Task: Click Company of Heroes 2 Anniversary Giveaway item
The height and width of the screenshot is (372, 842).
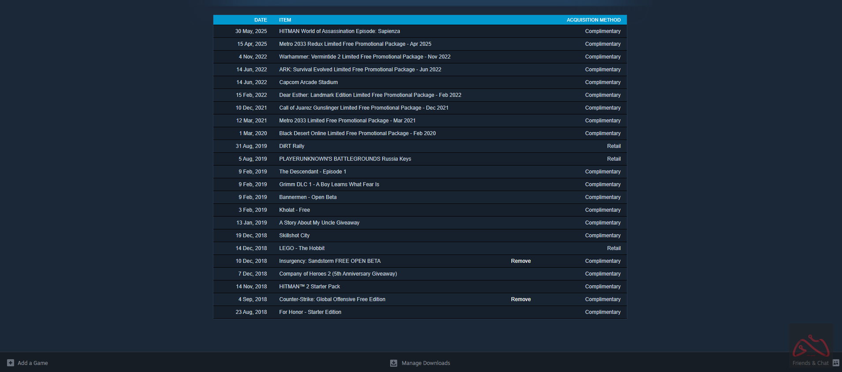Action: click(x=338, y=274)
